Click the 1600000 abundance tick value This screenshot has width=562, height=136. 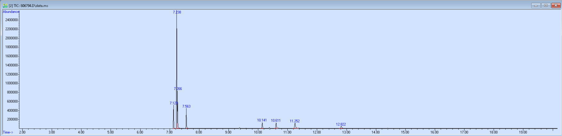pos(12,56)
